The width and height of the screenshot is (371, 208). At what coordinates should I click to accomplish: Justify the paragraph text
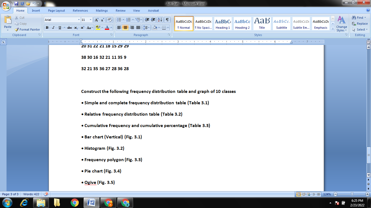pyautogui.click(x=138, y=28)
